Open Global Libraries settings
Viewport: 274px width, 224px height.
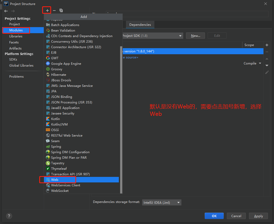[x=21, y=65]
